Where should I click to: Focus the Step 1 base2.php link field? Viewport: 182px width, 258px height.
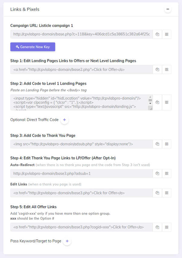(x=81, y=70)
